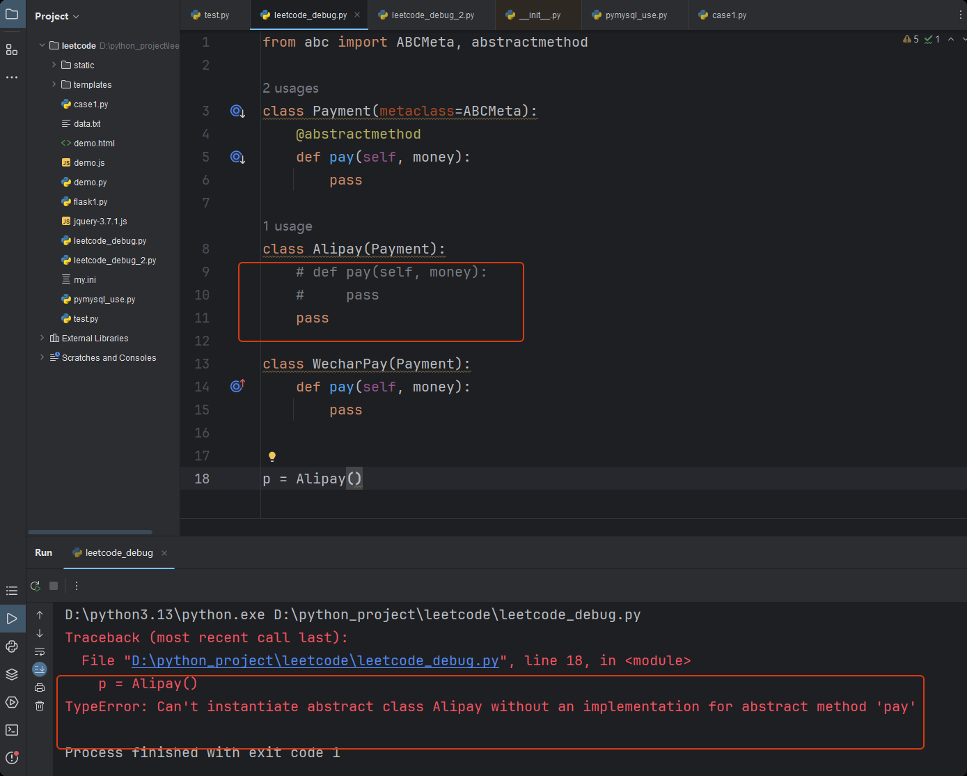Open the Run tool window icon

(x=12, y=619)
